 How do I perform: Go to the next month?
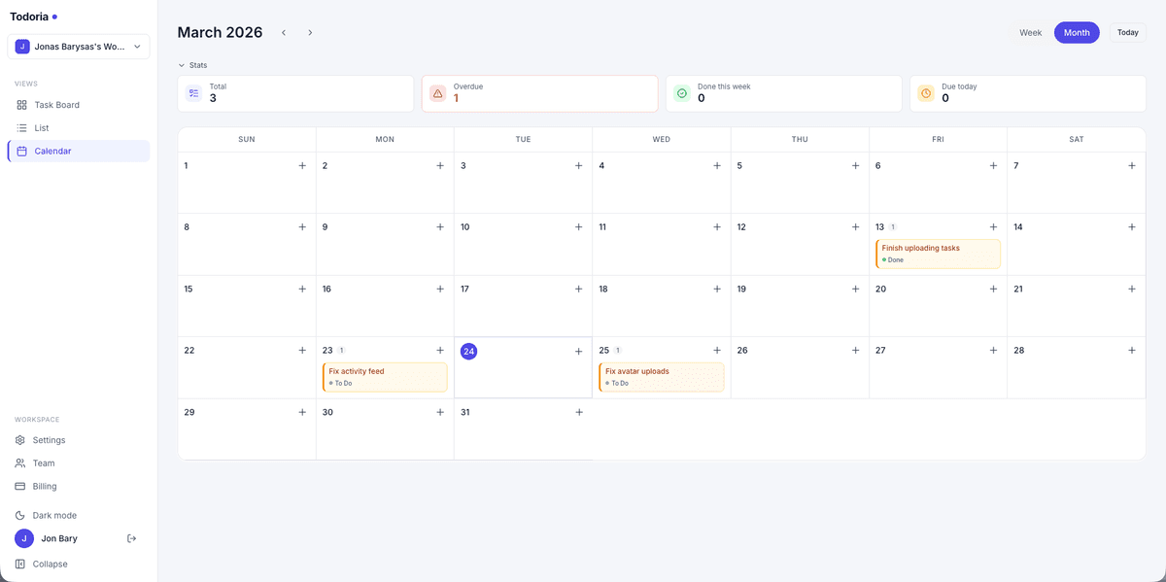click(309, 32)
